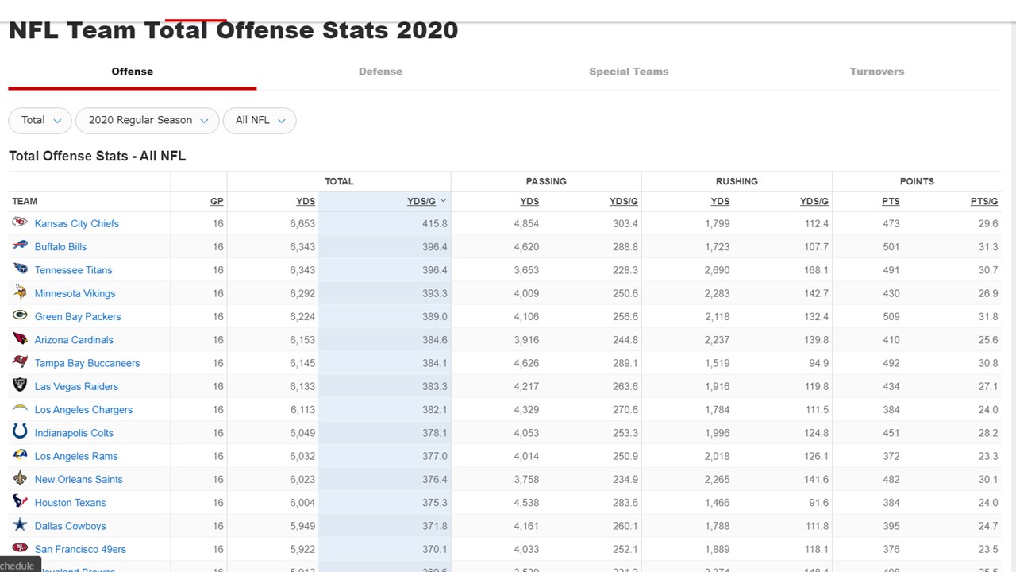Image resolution: width=1016 pixels, height=572 pixels.
Task: Click the Indianapolis Colts logo icon
Action: coord(20,432)
